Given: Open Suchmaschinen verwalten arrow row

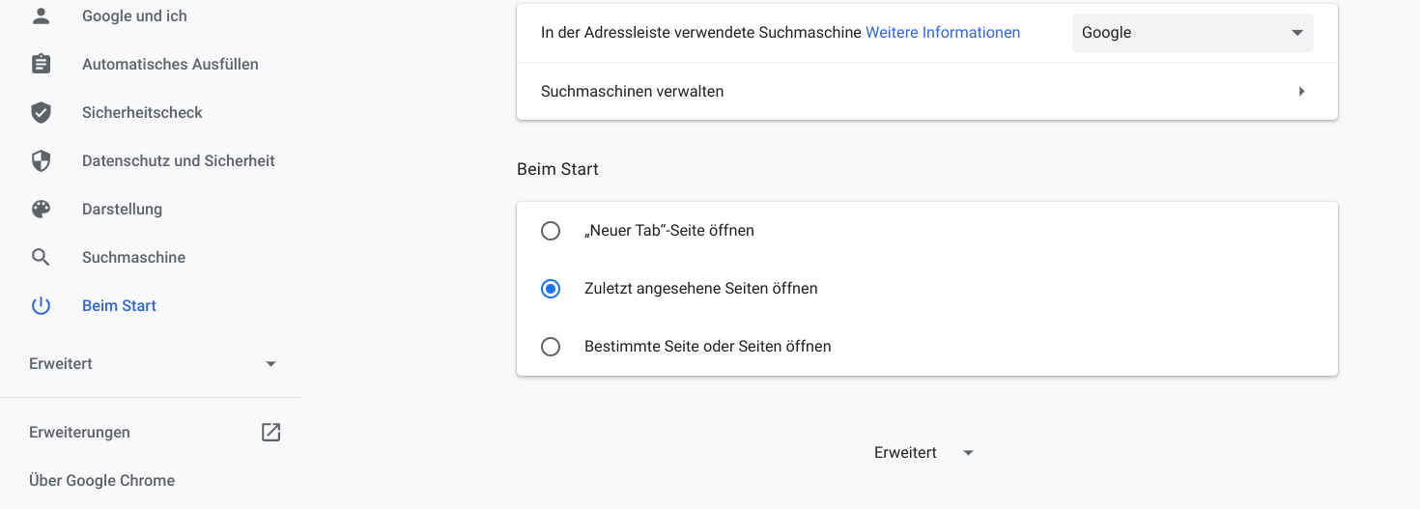Looking at the screenshot, I should click(x=927, y=92).
